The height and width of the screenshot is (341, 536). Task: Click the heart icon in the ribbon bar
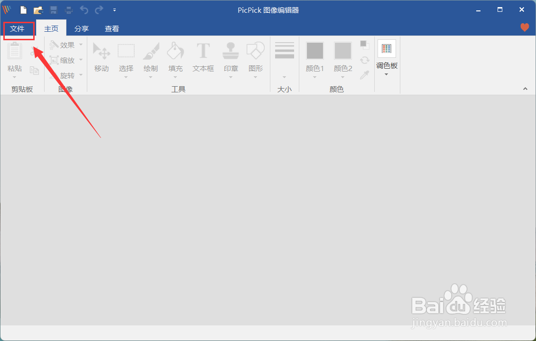click(x=524, y=27)
